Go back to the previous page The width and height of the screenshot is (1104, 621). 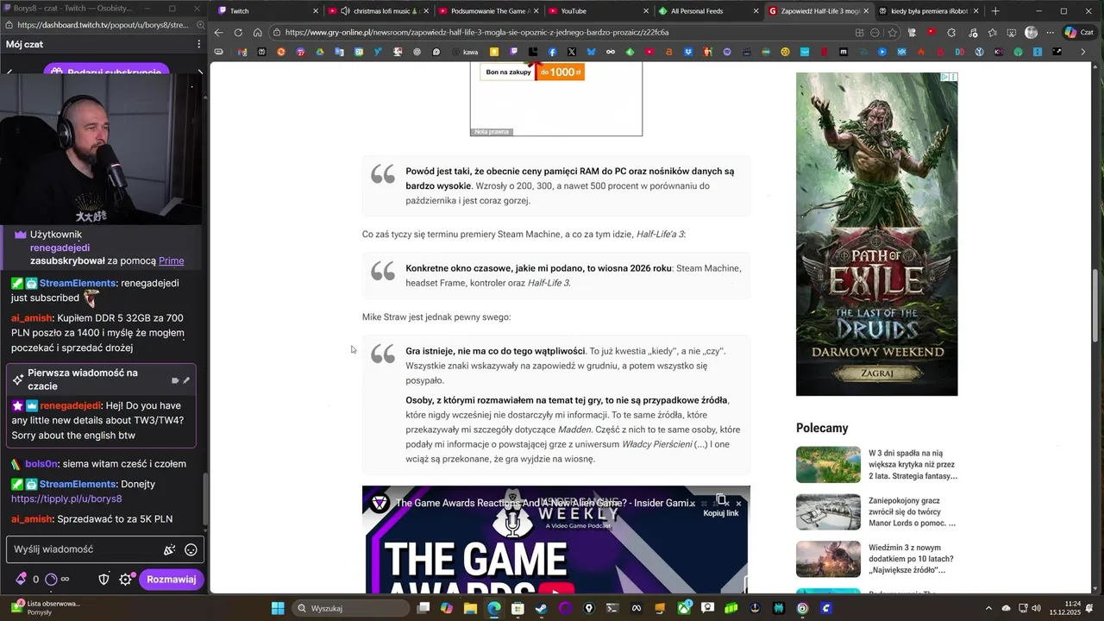coord(218,33)
